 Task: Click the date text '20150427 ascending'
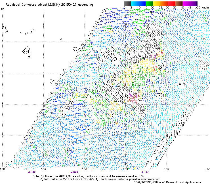point(77,5)
